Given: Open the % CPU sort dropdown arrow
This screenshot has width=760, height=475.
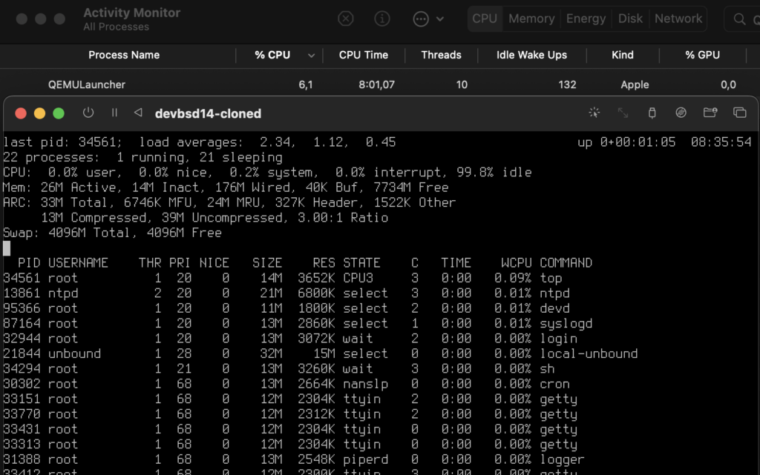Looking at the screenshot, I should [311, 55].
